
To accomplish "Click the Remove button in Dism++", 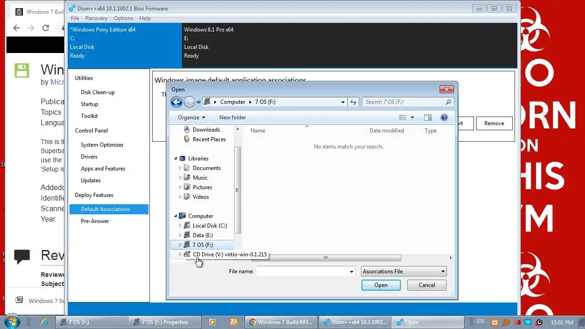I will click(495, 123).
